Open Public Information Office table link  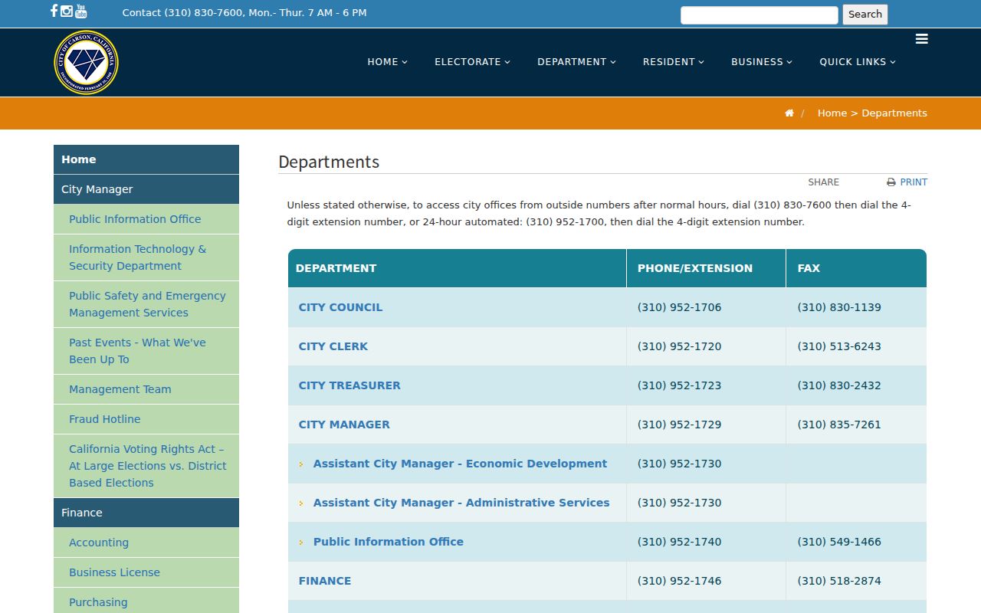tap(389, 542)
